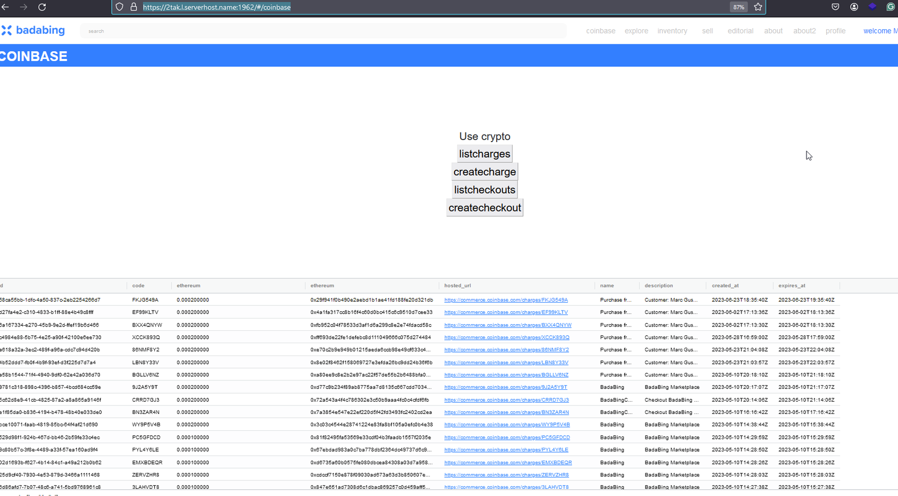Open the shield tracking protection icon
The image size is (898, 496).
coord(119,7)
